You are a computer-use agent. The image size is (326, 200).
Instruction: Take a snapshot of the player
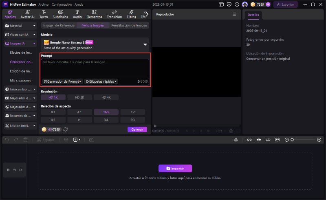coord(231,131)
